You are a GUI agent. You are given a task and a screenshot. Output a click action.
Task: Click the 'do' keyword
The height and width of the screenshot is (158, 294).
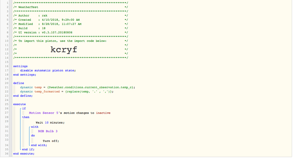(33, 136)
